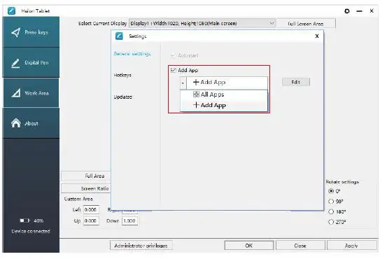Minimize the Huion Tablet window
The image size is (387, 259).
[360, 11]
